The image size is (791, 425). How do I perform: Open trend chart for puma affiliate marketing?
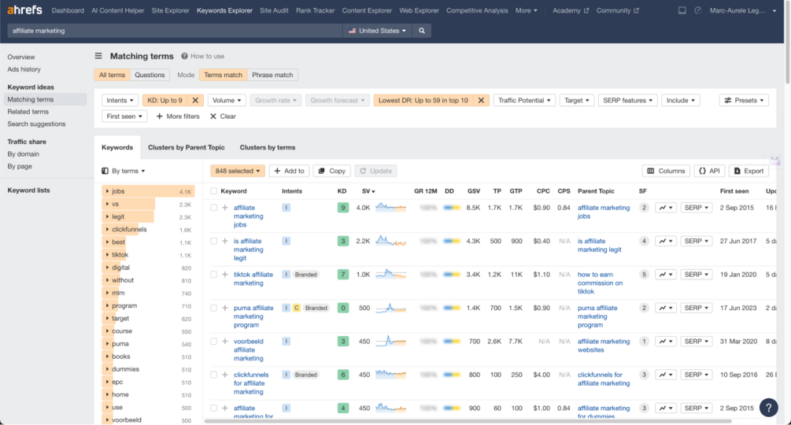(x=666, y=308)
